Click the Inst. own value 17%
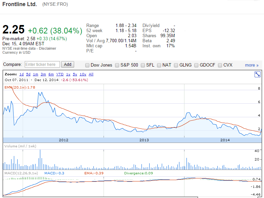Viewport: 264px width, 198px height. (x=171, y=46)
